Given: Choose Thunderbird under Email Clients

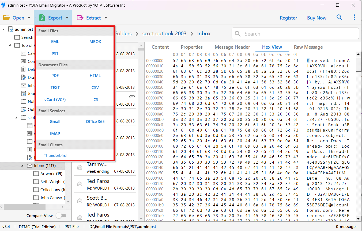Looking at the screenshot, I should (55, 155).
